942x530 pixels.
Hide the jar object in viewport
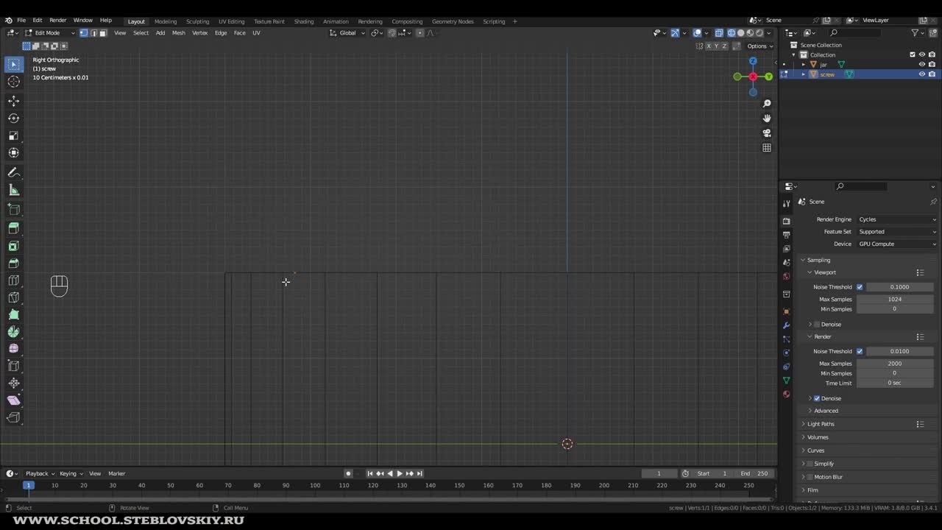(921, 65)
